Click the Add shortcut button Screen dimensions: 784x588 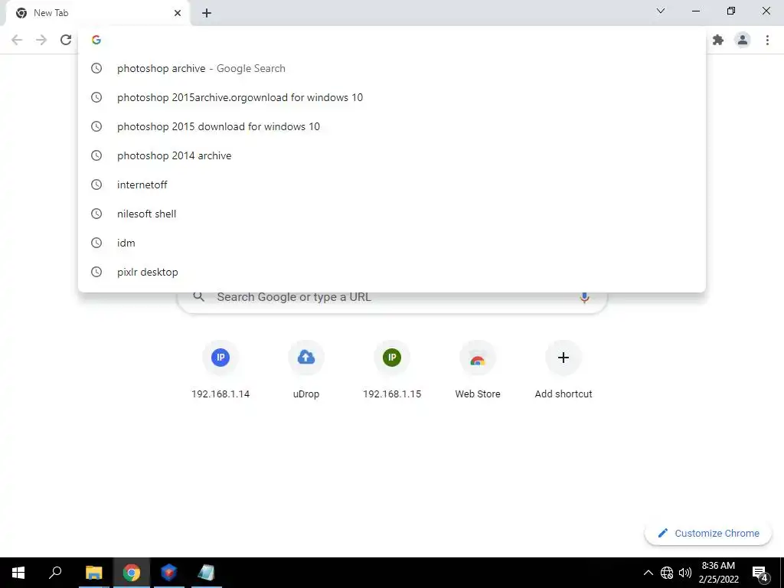563,370
